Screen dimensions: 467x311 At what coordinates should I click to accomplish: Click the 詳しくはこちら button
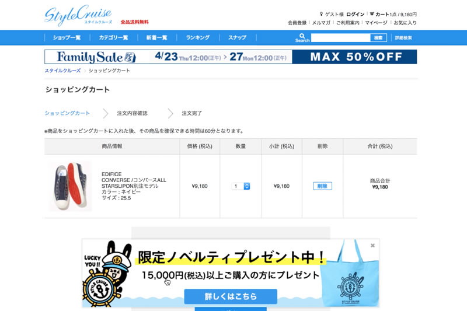pyautogui.click(x=231, y=296)
